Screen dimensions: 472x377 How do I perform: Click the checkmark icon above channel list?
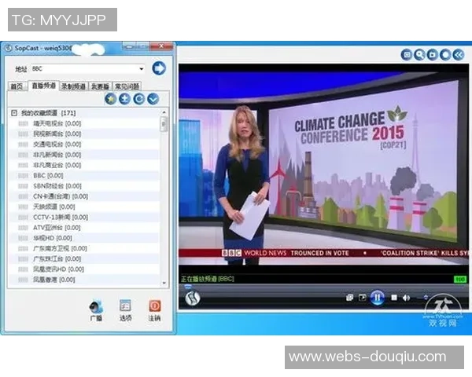(153, 99)
